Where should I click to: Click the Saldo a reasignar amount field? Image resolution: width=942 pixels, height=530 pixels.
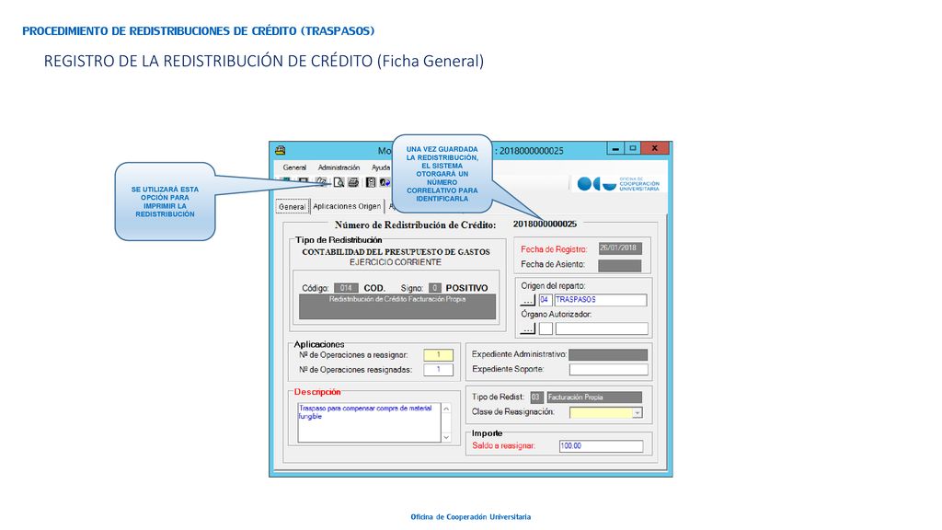[x=601, y=446]
